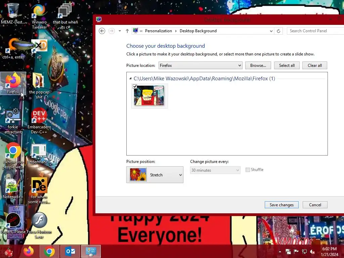Open Forza Horizon 5.exe desktop icon
The width and height of the screenshot is (344, 258).
(x=39, y=225)
